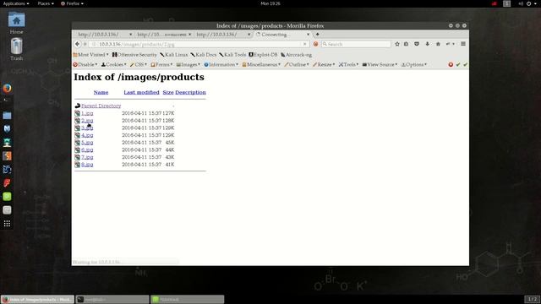
Task: Sort listing by Name column
Action: pos(101,92)
